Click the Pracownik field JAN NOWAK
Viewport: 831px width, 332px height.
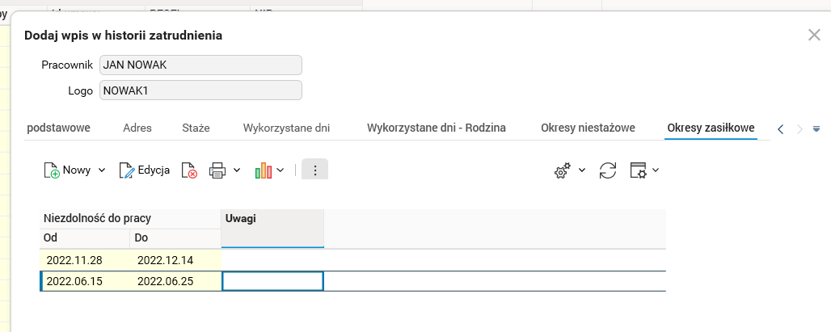tap(200, 65)
